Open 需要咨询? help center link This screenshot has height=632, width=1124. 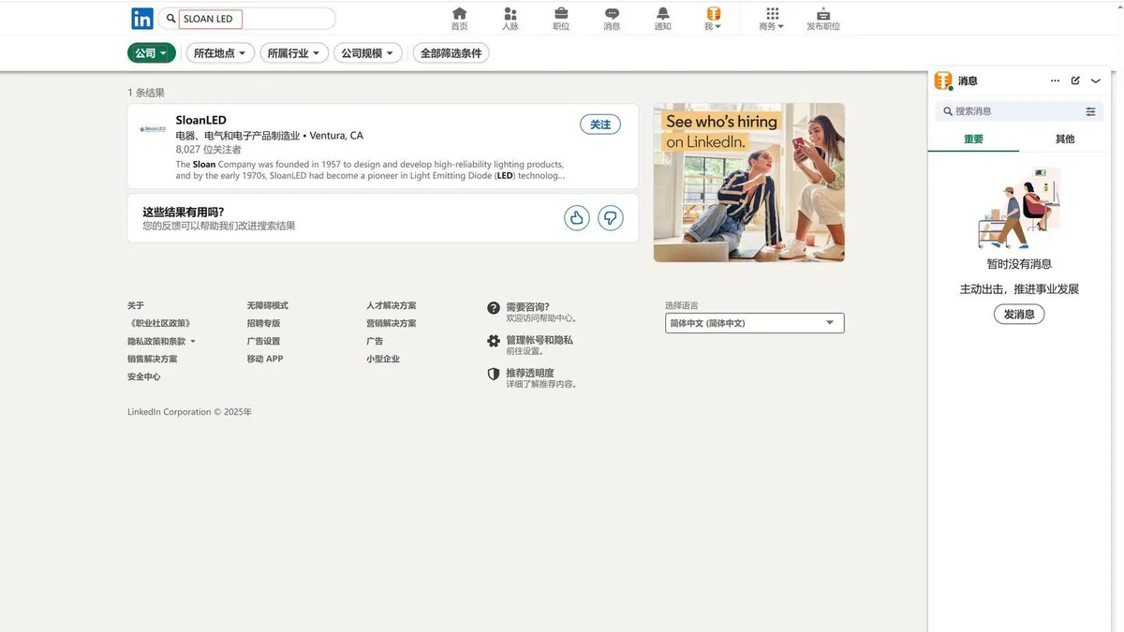click(x=528, y=307)
